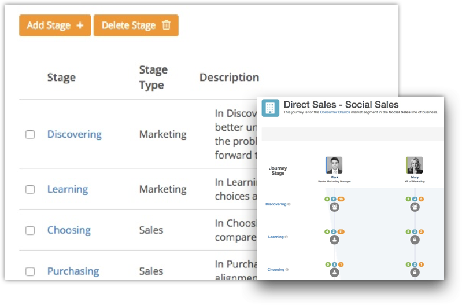The width and height of the screenshot is (462, 305).
Task: Click the Add Stage button
Action: tap(55, 25)
